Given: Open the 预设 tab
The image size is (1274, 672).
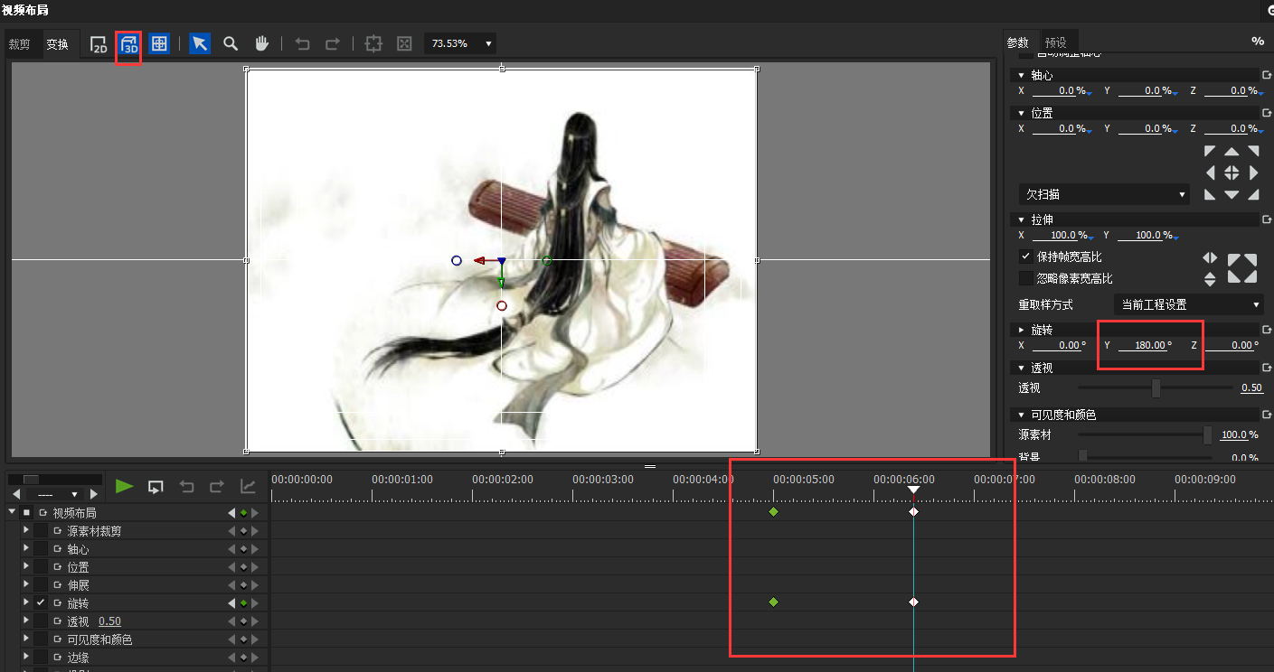Looking at the screenshot, I should tap(1056, 42).
